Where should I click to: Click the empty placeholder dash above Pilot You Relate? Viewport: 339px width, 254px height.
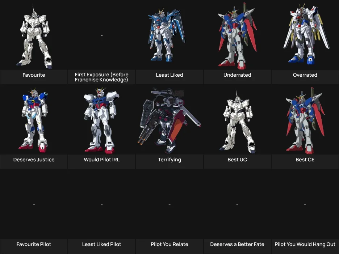click(169, 204)
